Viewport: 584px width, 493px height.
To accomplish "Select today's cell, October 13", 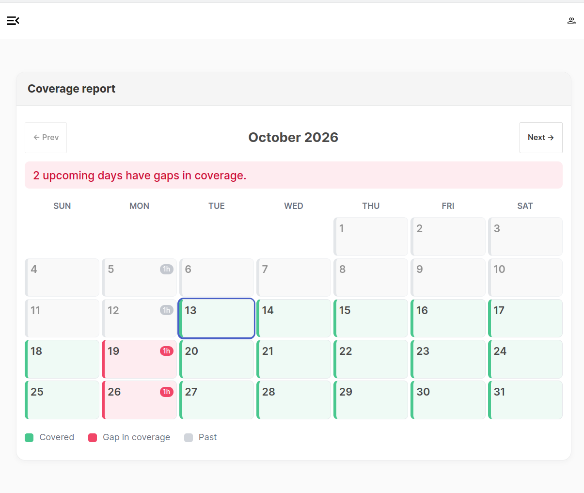I will point(217,318).
